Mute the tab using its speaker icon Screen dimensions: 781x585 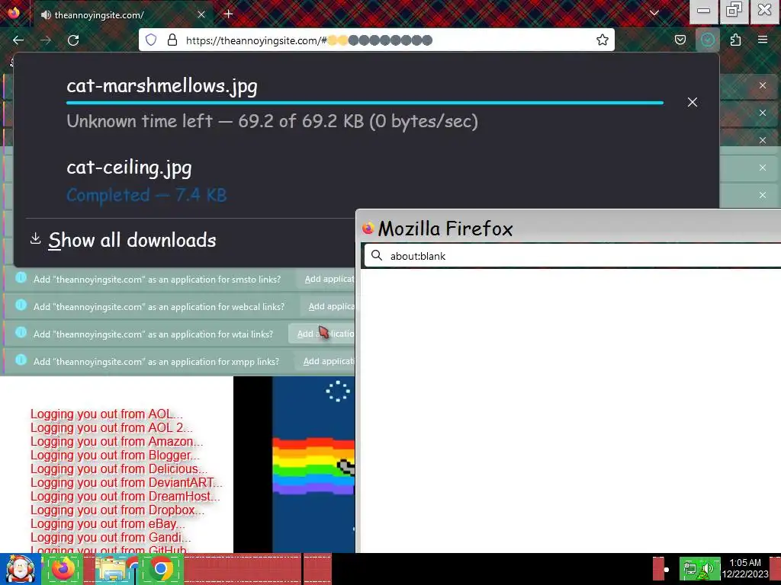46,15
